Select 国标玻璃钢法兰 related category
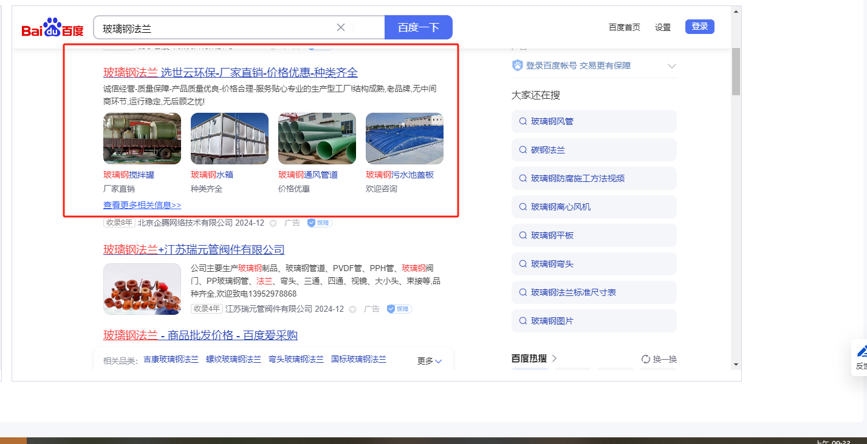This screenshot has width=867, height=444. [x=358, y=359]
